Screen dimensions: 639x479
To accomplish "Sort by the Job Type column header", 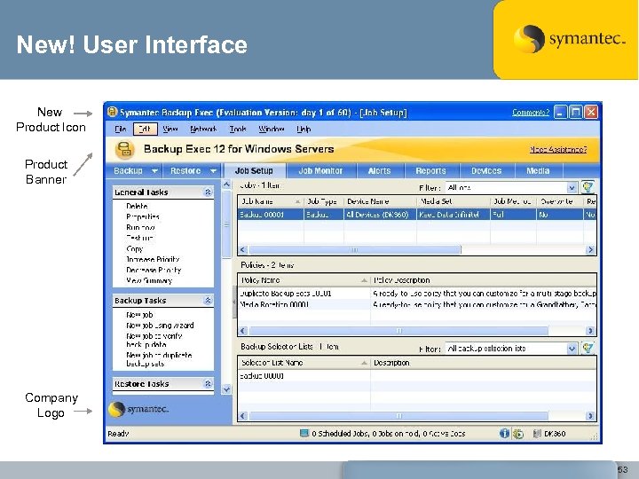I will [324, 201].
